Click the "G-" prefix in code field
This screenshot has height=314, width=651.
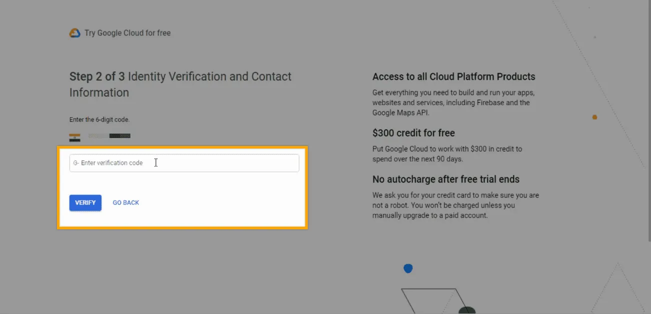[76, 163]
